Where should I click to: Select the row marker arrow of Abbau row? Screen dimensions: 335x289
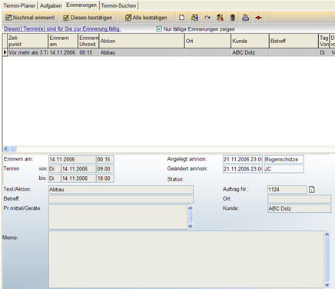coord(5,52)
